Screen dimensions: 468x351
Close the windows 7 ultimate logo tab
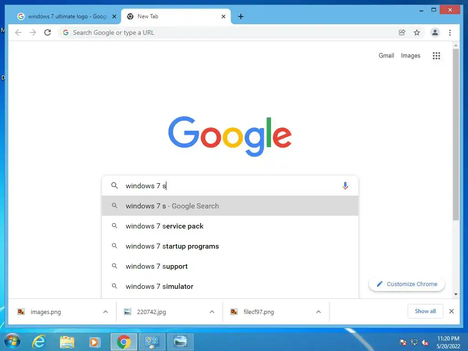(114, 16)
